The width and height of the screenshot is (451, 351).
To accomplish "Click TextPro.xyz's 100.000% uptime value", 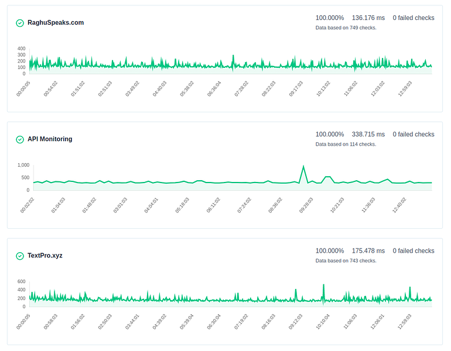I will (330, 251).
